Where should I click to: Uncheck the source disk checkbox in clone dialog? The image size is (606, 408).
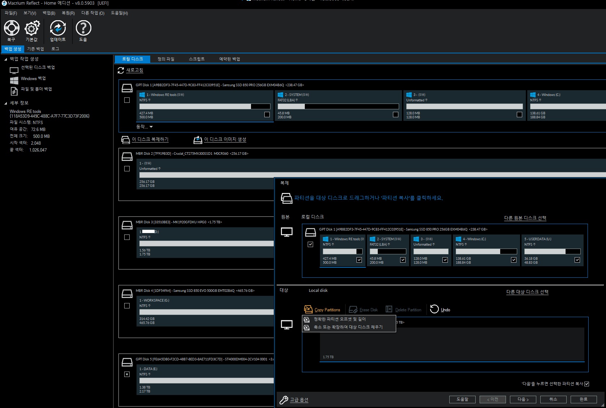[x=310, y=245]
